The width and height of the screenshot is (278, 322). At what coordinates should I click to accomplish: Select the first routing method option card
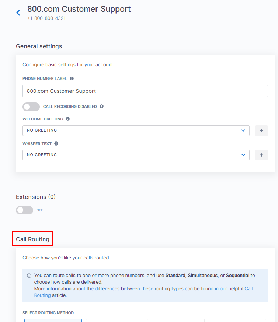pos(53,321)
